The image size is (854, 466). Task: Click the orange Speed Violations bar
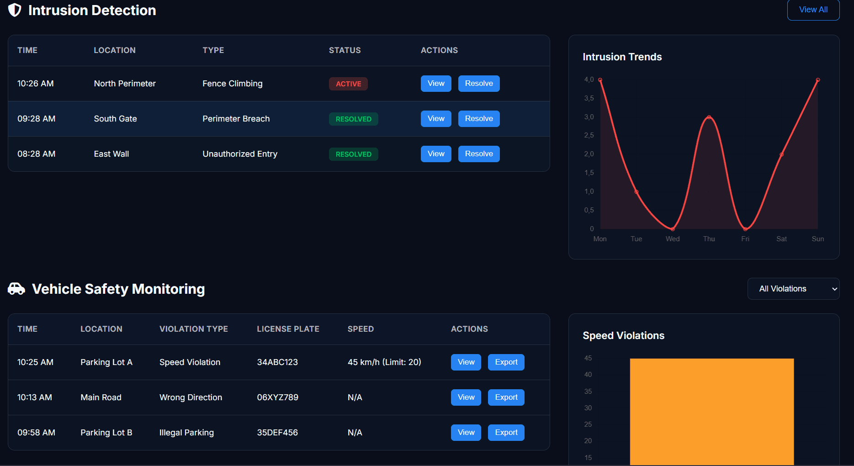711,411
